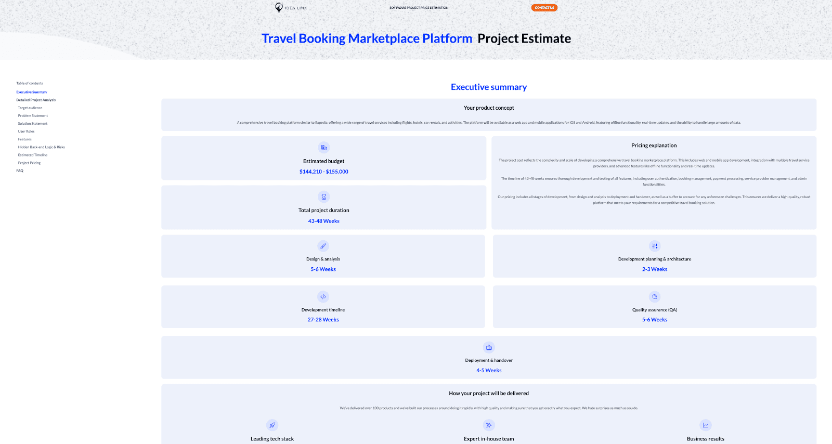Click the Estimated budget icon
The height and width of the screenshot is (444, 832).
[323, 148]
